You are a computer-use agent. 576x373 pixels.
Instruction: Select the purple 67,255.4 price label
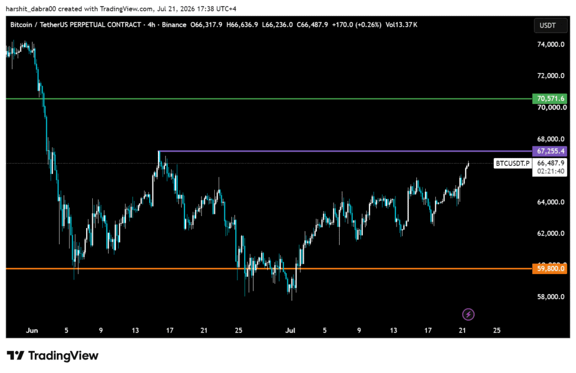550,151
